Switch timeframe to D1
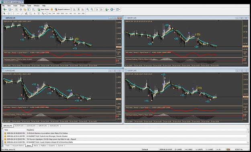Screen dimensions: 251x152 pyautogui.click(x=75, y=14)
